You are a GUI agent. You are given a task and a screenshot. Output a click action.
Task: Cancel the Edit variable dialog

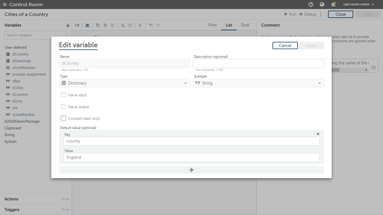click(285, 46)
